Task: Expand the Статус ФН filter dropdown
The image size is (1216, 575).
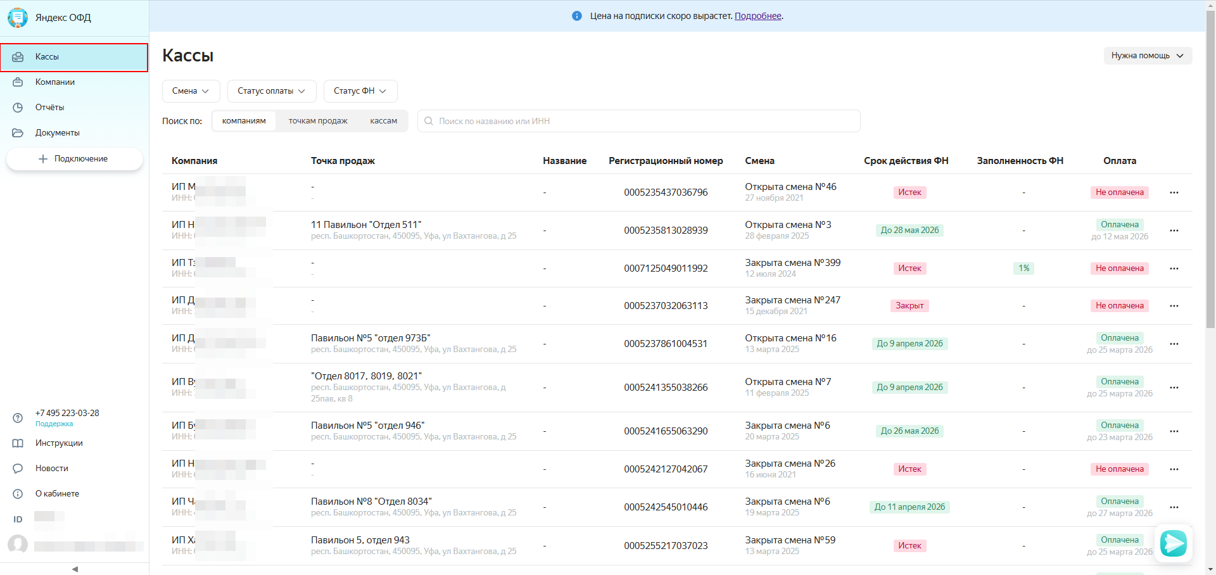Action: point(360,91)
